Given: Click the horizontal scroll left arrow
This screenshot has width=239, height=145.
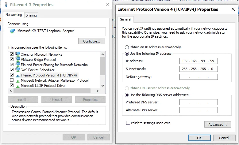Looking at the screenshot, I should [x=11, y=91].
